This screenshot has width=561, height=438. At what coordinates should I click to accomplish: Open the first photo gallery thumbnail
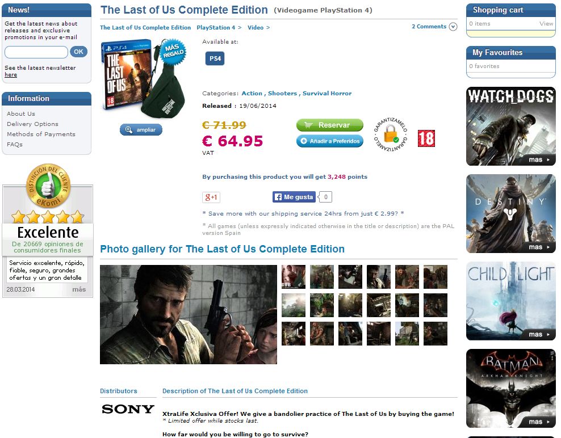pyautogui.click(x=294, y=277)
